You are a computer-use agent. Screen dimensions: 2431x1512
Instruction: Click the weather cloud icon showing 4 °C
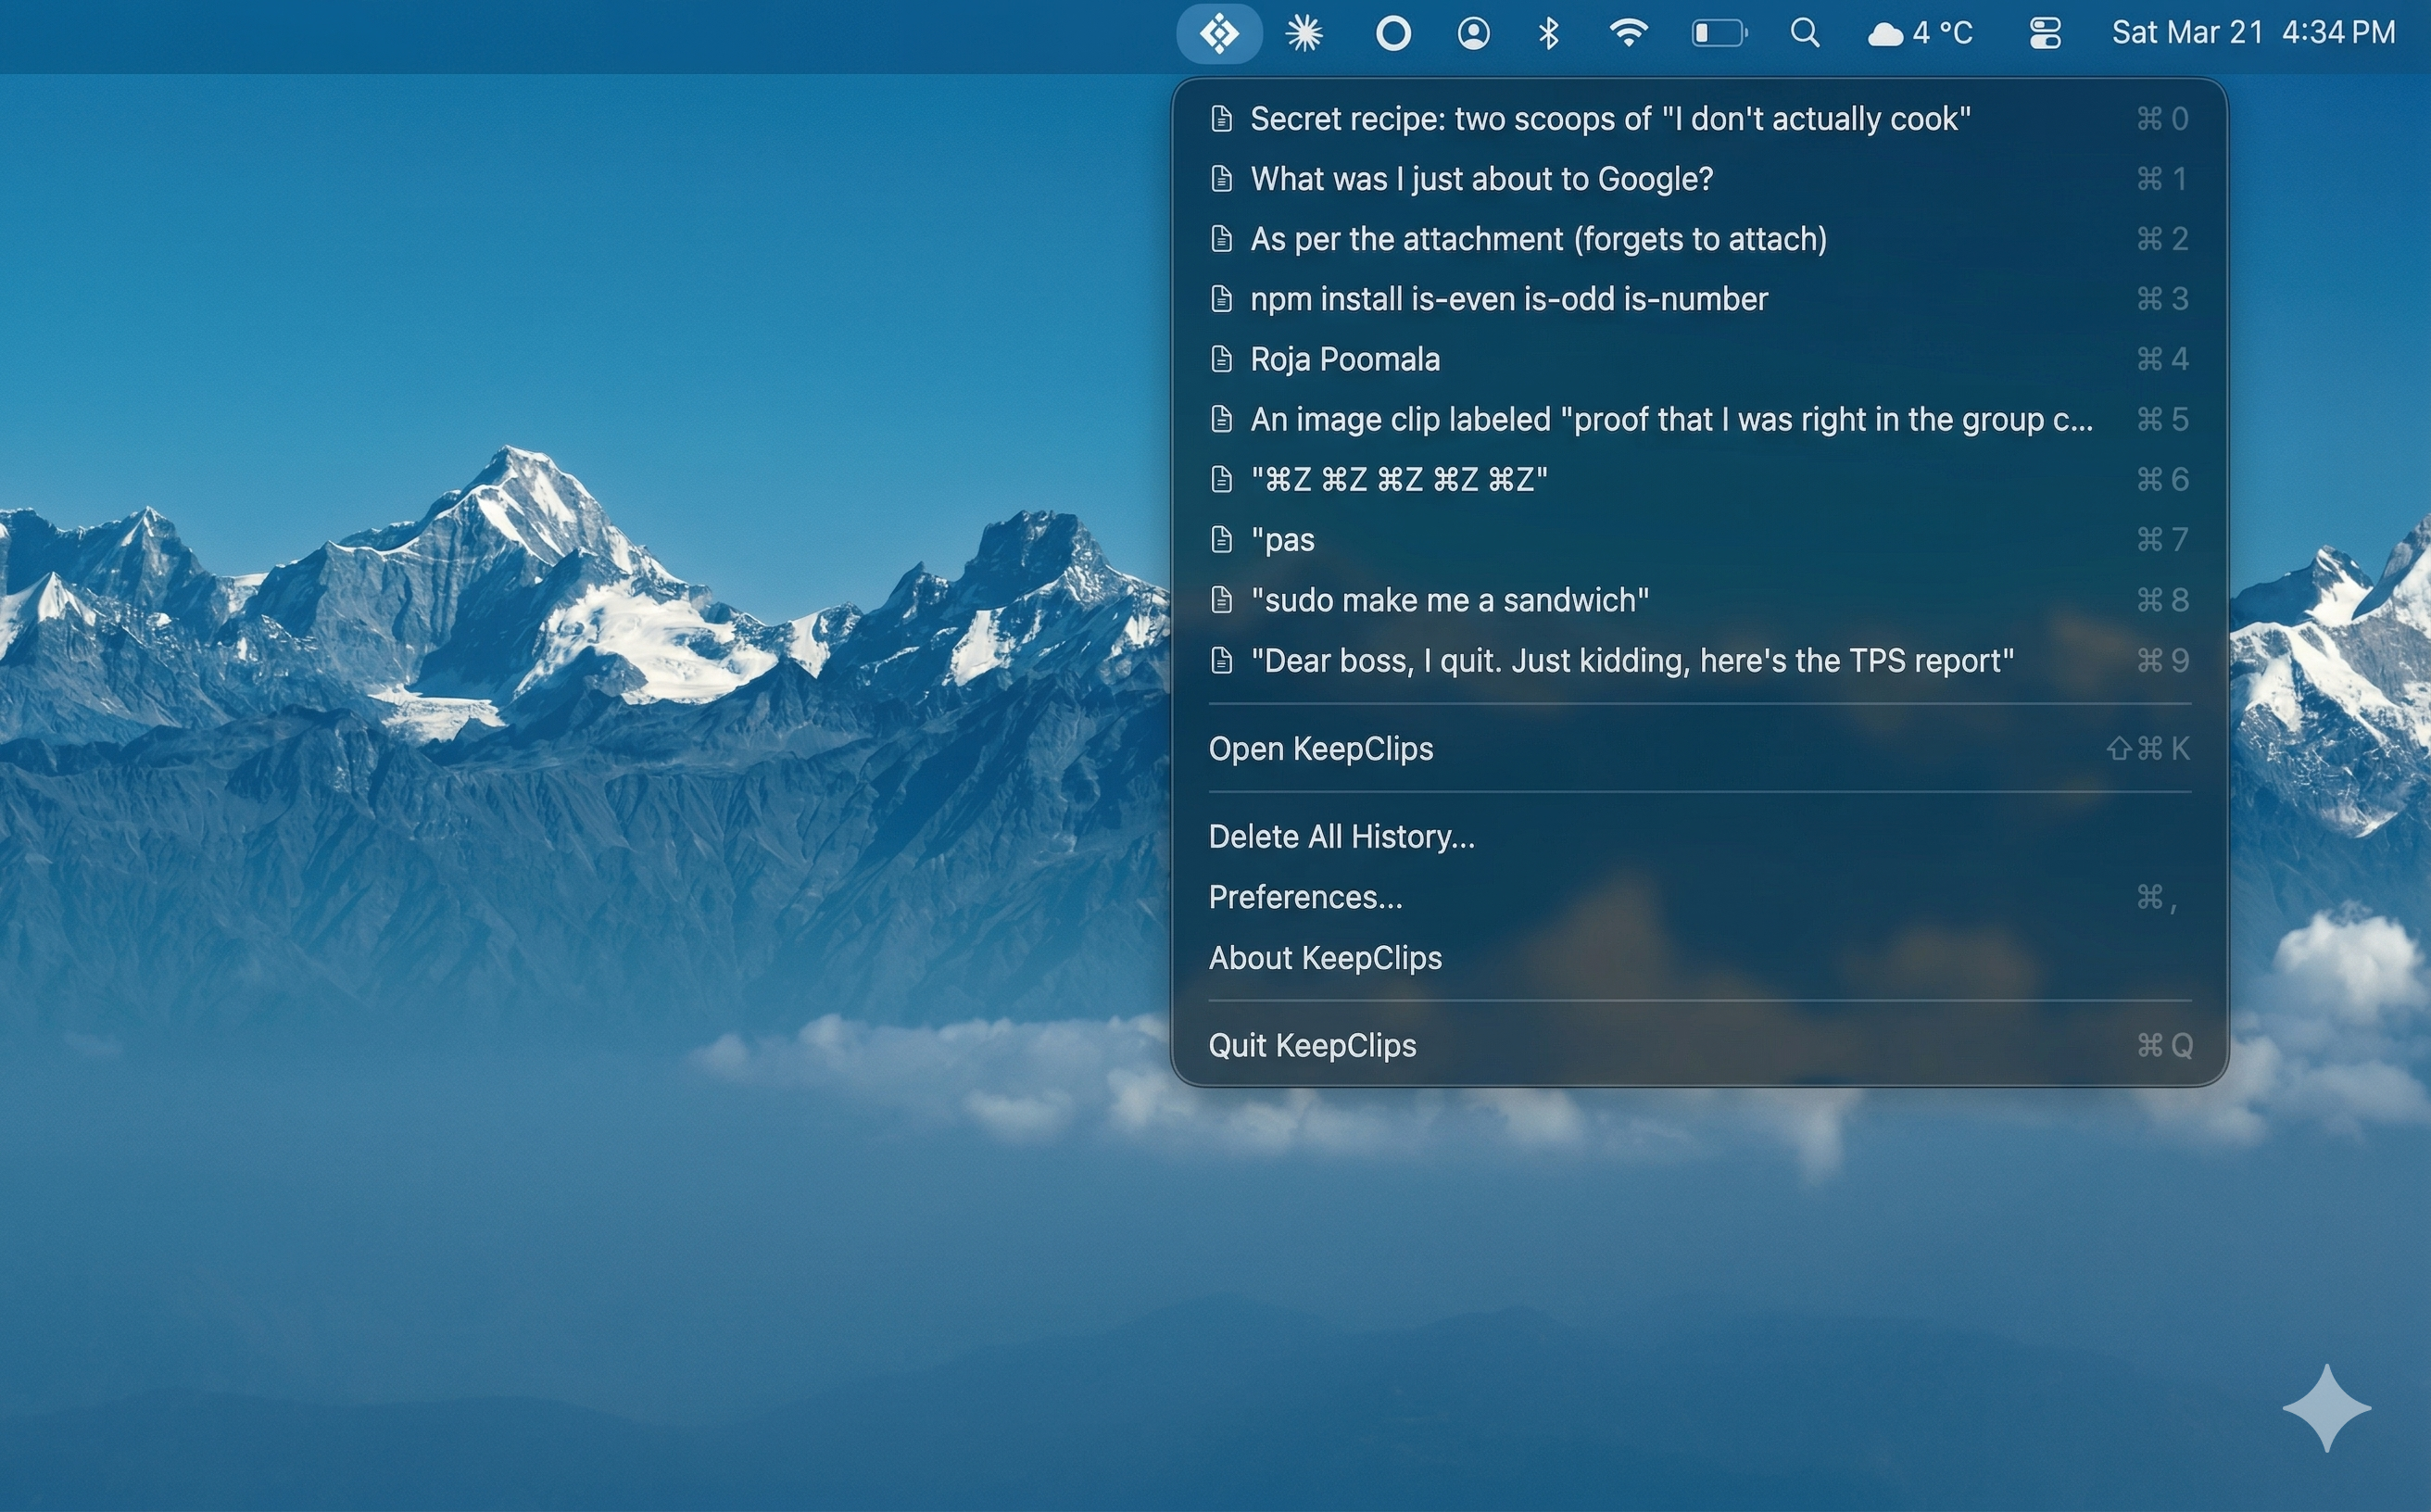pos(1884,33)
